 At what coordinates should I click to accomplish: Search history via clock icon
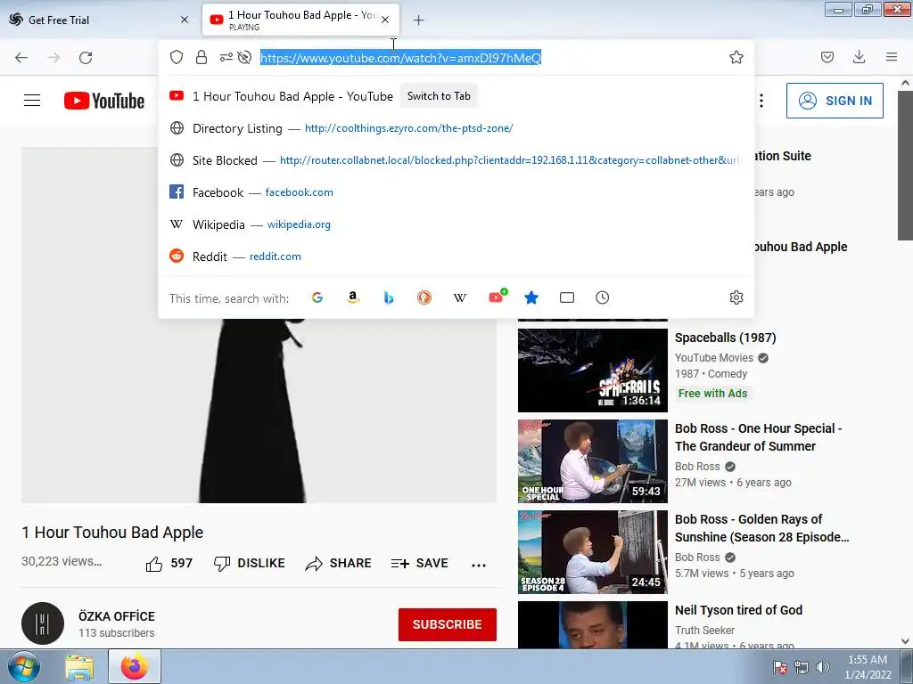tap(602, 297)
